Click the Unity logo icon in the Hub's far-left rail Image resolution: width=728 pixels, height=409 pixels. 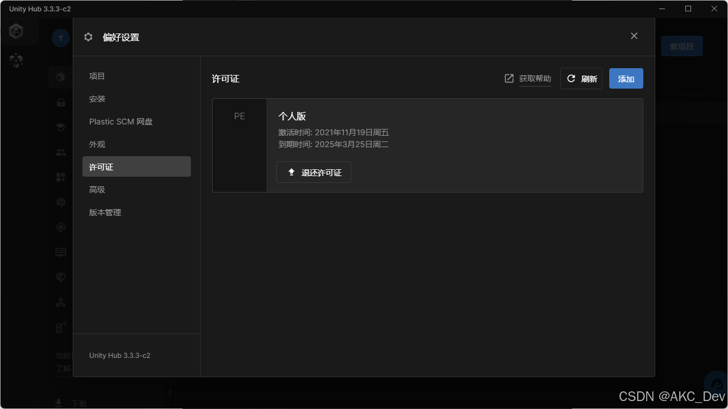tap(16, 31)
